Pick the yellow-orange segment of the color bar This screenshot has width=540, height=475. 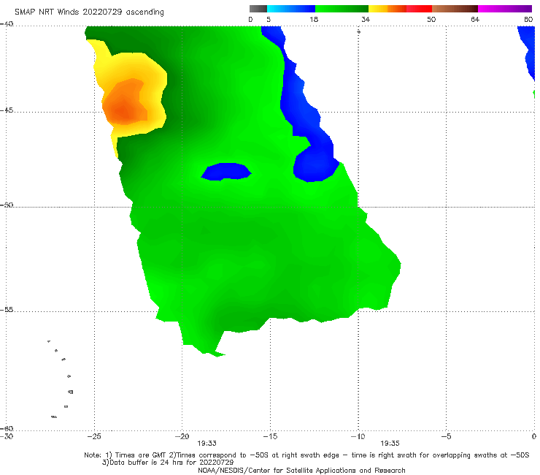click(x=387, y=9)
